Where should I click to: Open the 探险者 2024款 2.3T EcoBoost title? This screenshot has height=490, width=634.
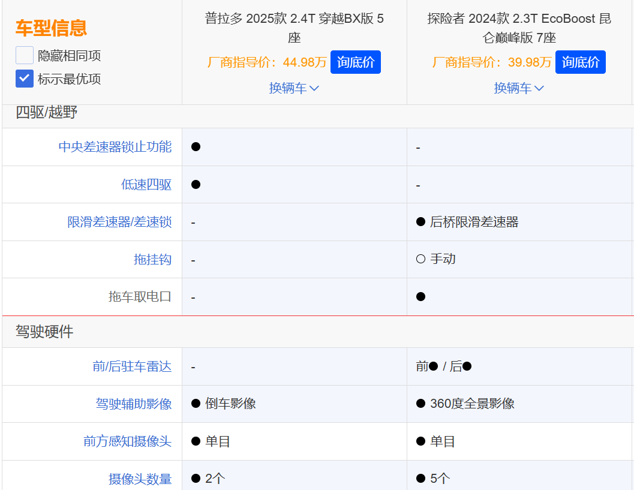point(519,28)
